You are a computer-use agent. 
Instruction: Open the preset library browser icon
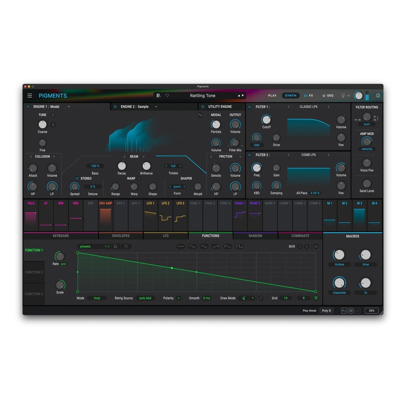click(x=158, y=96)
